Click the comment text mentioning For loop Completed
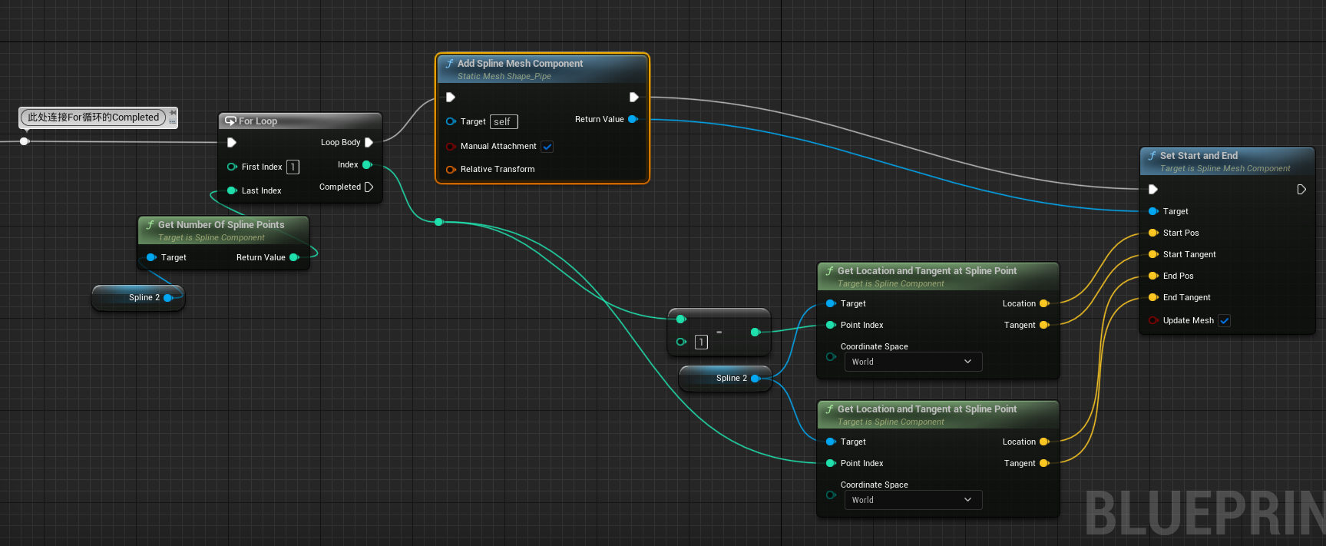 93,117
